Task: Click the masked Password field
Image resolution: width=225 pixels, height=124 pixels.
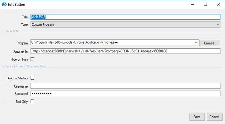Action: point(125,93)
